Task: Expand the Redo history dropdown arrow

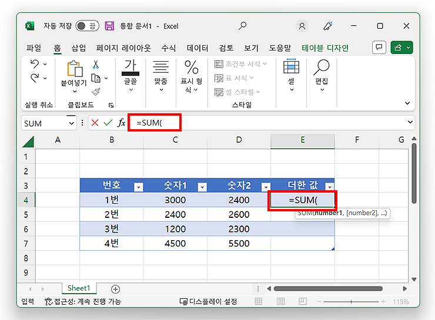Action: coord(45,79)
